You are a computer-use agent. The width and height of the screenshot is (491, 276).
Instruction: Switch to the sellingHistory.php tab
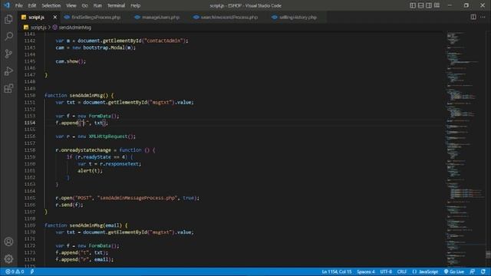click(298, 17)
